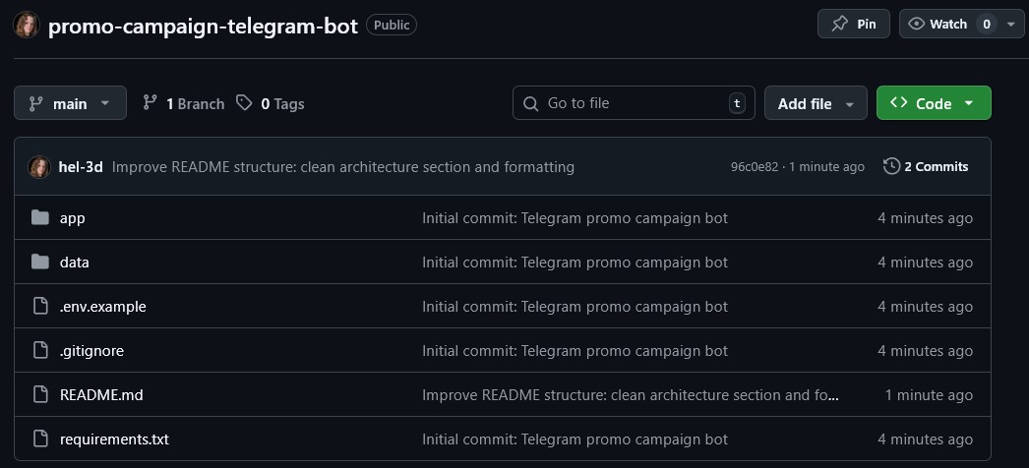Viewport: 1029px width, 468px height.
Task: Click the app folder icon
Action: 40,217
